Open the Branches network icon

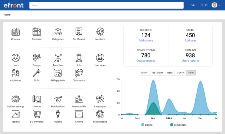click(58, 58)
